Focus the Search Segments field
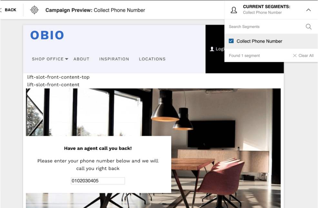 click(x=266, y=26)
